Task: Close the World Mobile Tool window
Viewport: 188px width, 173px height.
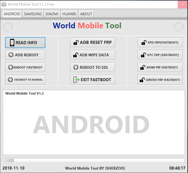Action: pos(183,4)
